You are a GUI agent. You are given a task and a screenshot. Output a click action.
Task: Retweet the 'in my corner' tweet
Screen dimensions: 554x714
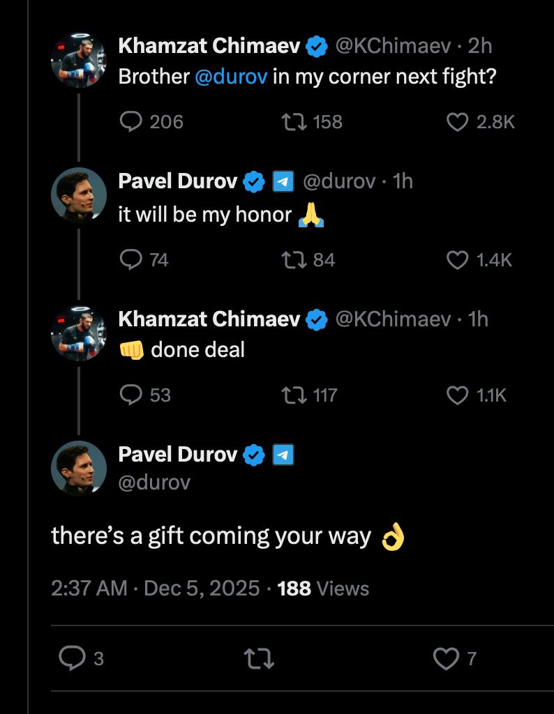291,122
